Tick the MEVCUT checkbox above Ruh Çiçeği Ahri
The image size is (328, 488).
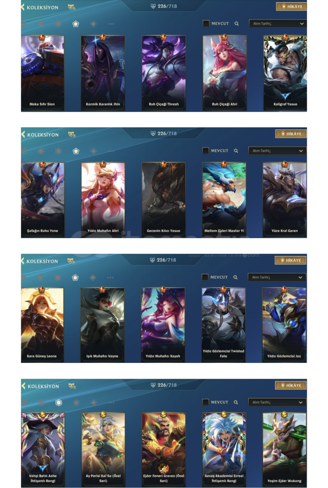[x=206, y=23]
